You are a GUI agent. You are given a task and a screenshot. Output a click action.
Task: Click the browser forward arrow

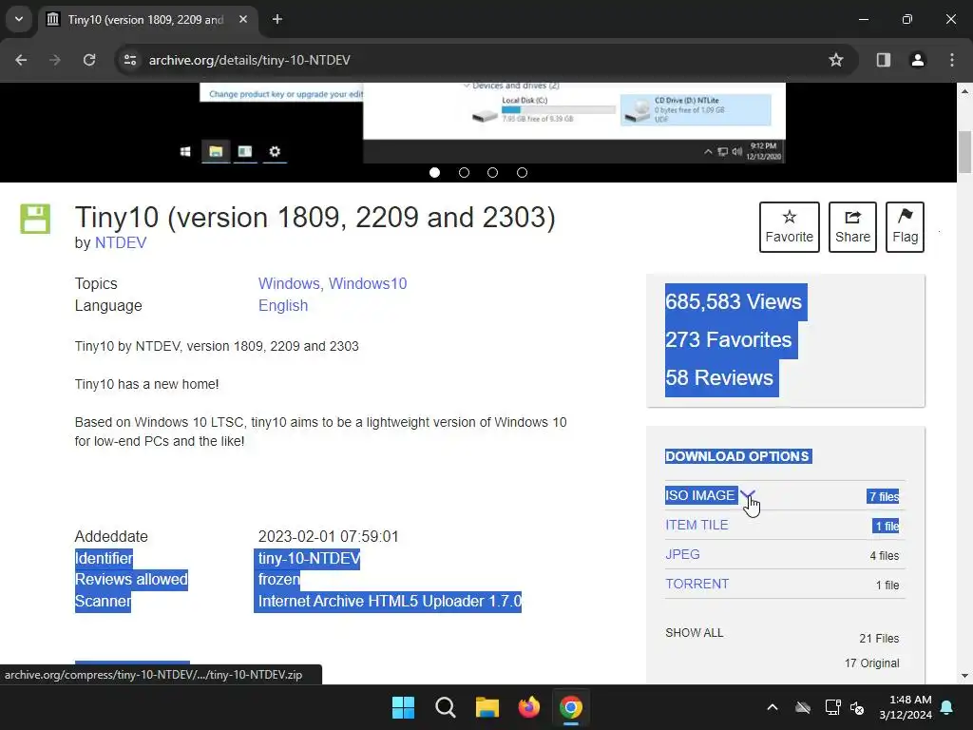[x=55, y=60]
